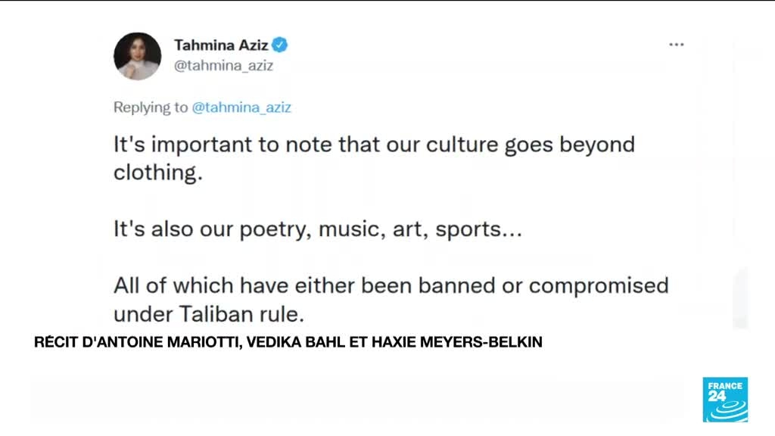Image resolution: width=775 pixels, height=436 pixels.
Task: Open the Tahmina Aziz display name link
Action: coord(221,45)
